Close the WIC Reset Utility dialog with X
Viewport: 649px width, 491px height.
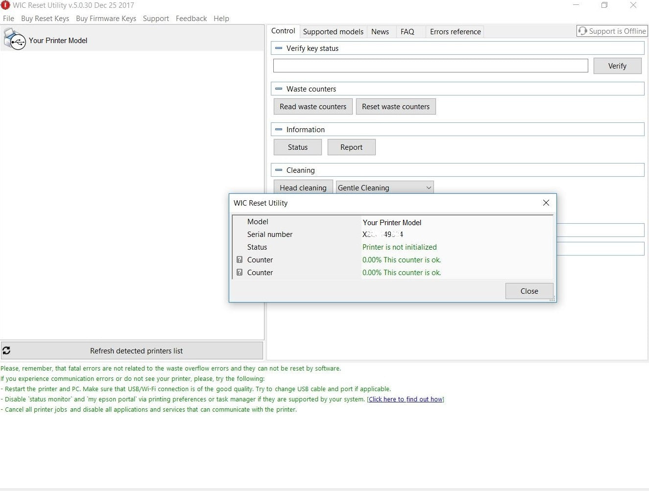coord(546,203)
